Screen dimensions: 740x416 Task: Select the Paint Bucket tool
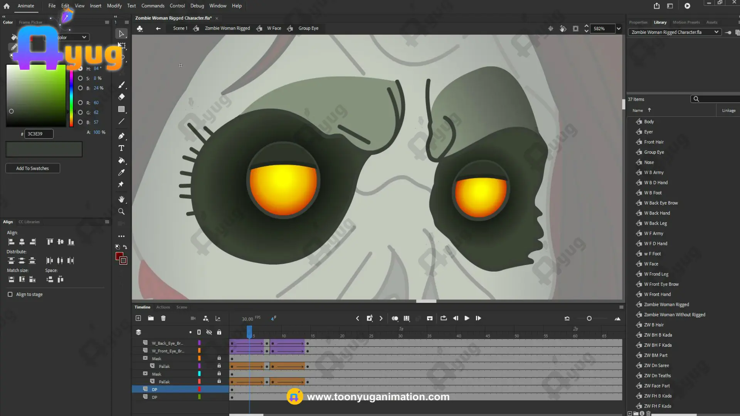(x=121, y=160)
